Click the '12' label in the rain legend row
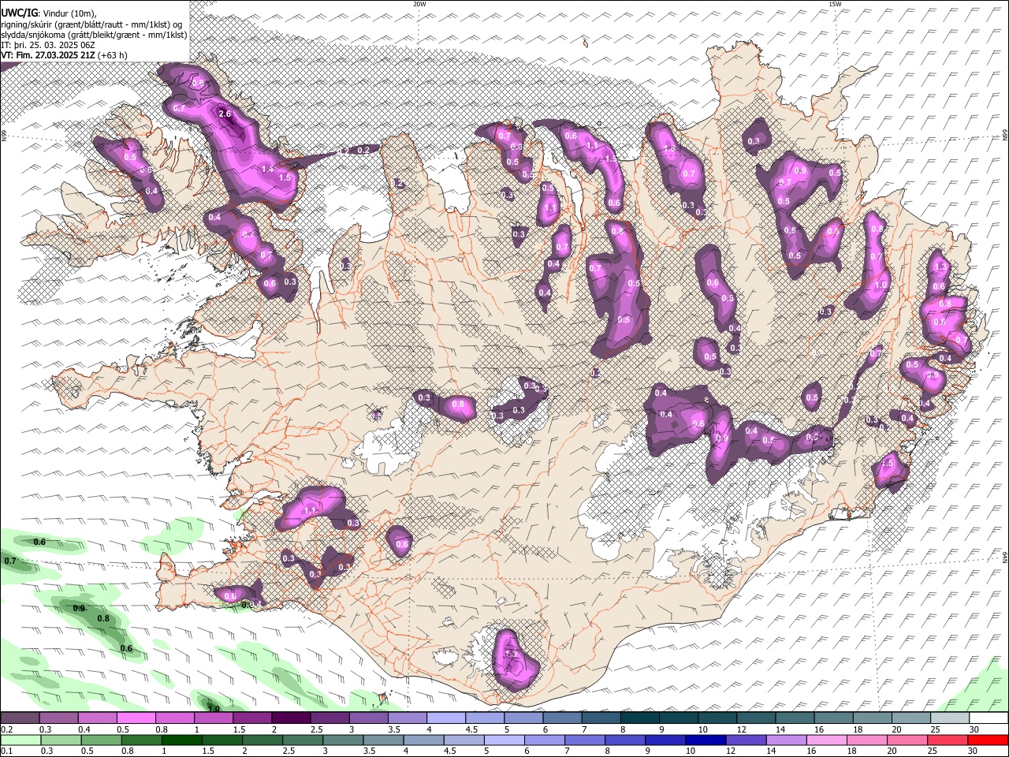The width and height of the screenshot is (1009, 757). pos(732,751)
